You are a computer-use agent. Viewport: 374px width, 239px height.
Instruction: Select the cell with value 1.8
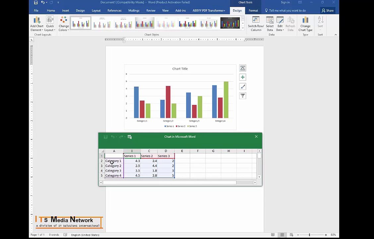(149, 171)
